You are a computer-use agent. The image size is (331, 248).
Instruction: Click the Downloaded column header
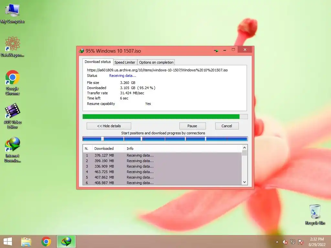(109, 149)
